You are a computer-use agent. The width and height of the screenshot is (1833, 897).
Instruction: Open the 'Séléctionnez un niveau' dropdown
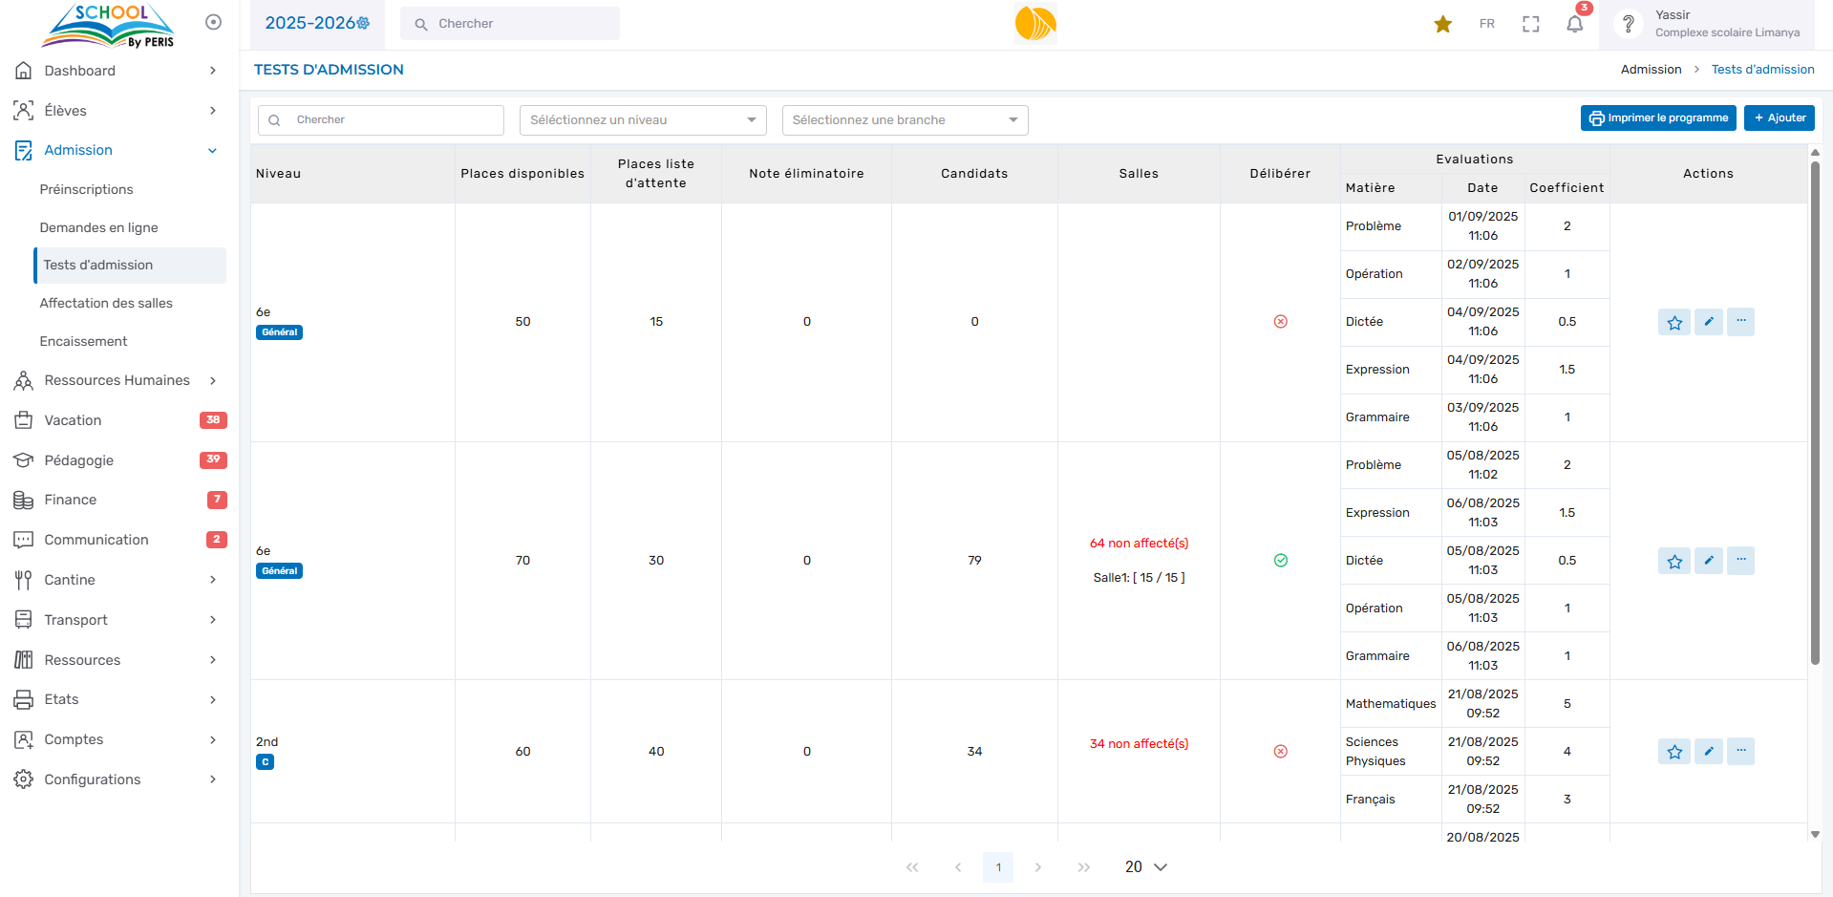[643, 120]
